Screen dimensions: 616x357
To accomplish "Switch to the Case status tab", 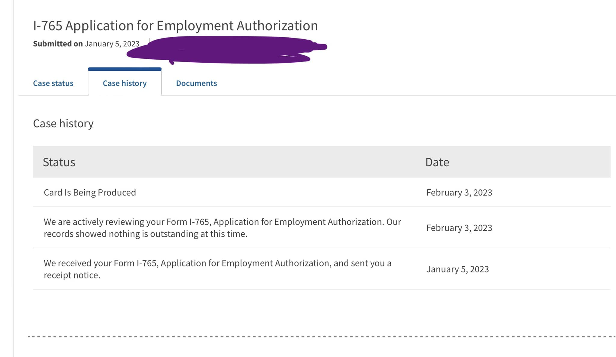I will pos(53,83).
